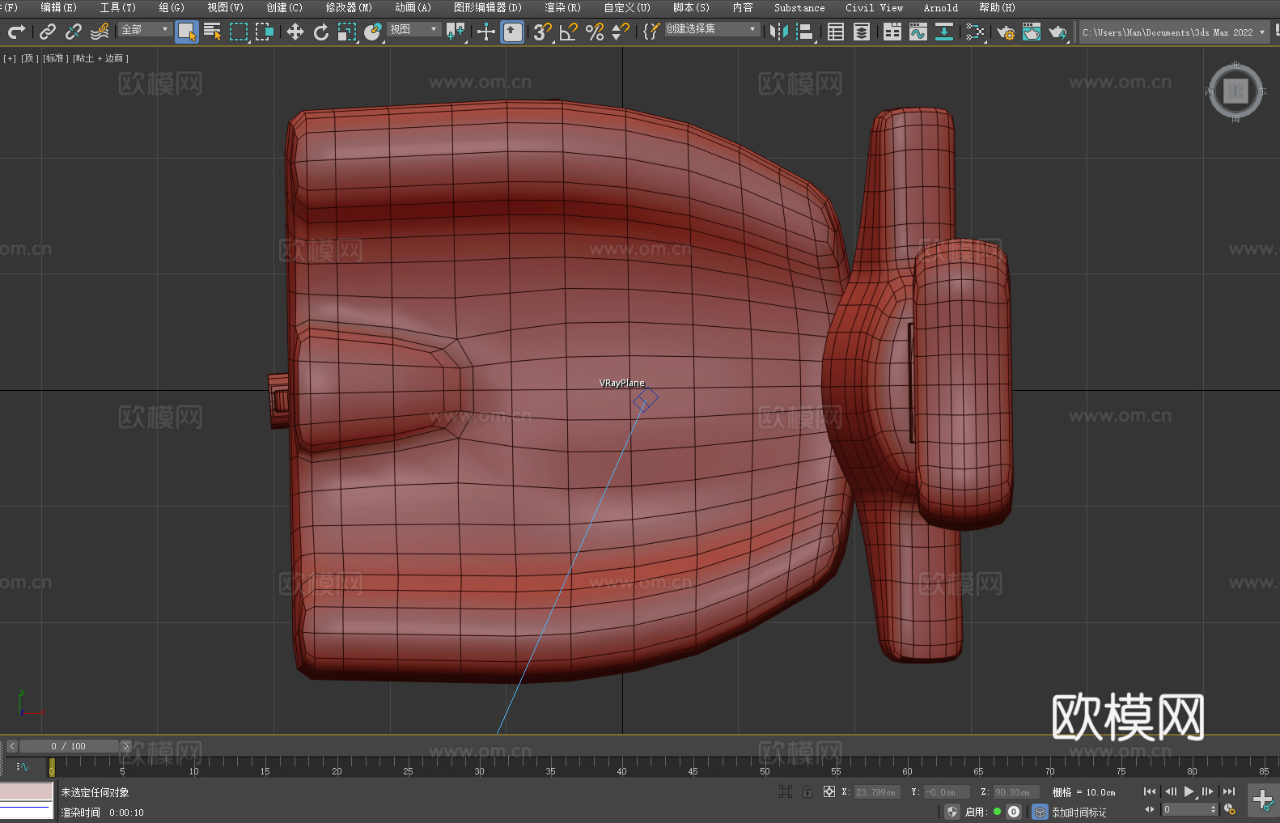Toggle Window/Crossing selection mode

(x=265, y=32)
